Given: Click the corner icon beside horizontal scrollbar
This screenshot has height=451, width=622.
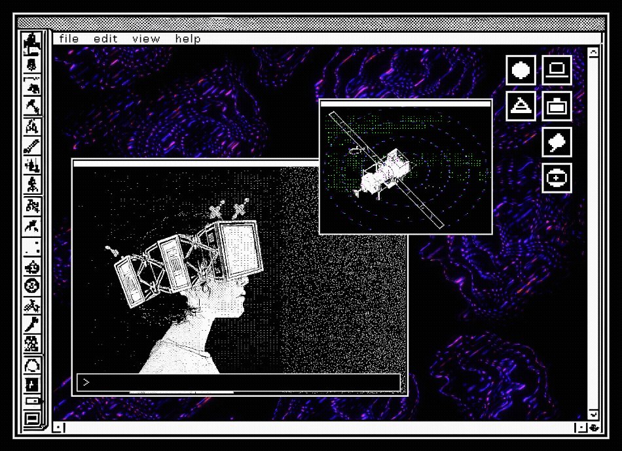Looking at the screenshot, I should tap(594, 427).
